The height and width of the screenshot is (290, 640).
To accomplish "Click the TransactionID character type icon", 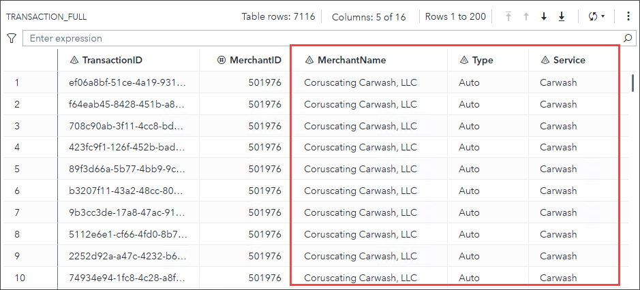I will tap(74, 60).
